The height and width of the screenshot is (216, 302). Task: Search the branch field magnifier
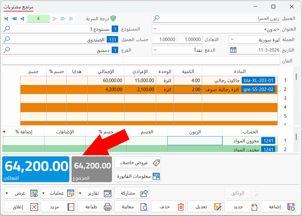[7, 50]
